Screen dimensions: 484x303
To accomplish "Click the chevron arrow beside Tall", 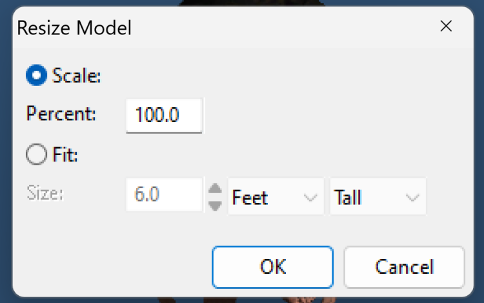I will click(412, 197).
